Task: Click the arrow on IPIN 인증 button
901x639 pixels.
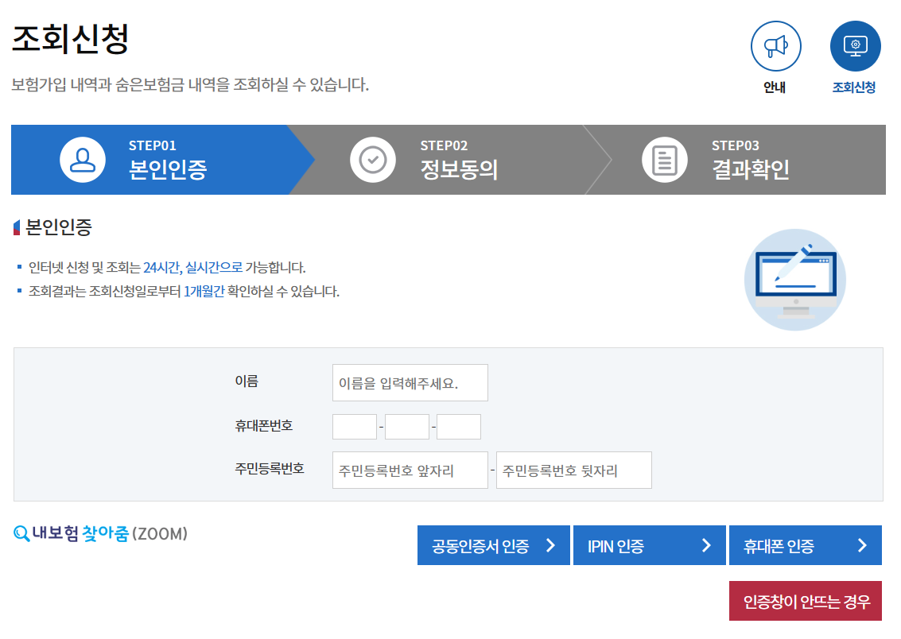Action: 706,545
